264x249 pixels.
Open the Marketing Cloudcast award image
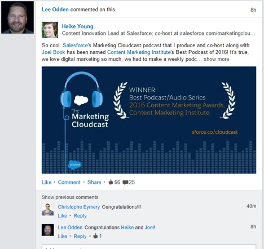click(149, 120)
